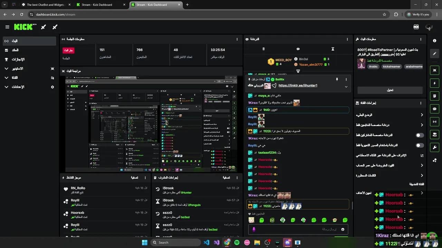Open Spotify from the Windows taskbar

[x=237, y=242]
